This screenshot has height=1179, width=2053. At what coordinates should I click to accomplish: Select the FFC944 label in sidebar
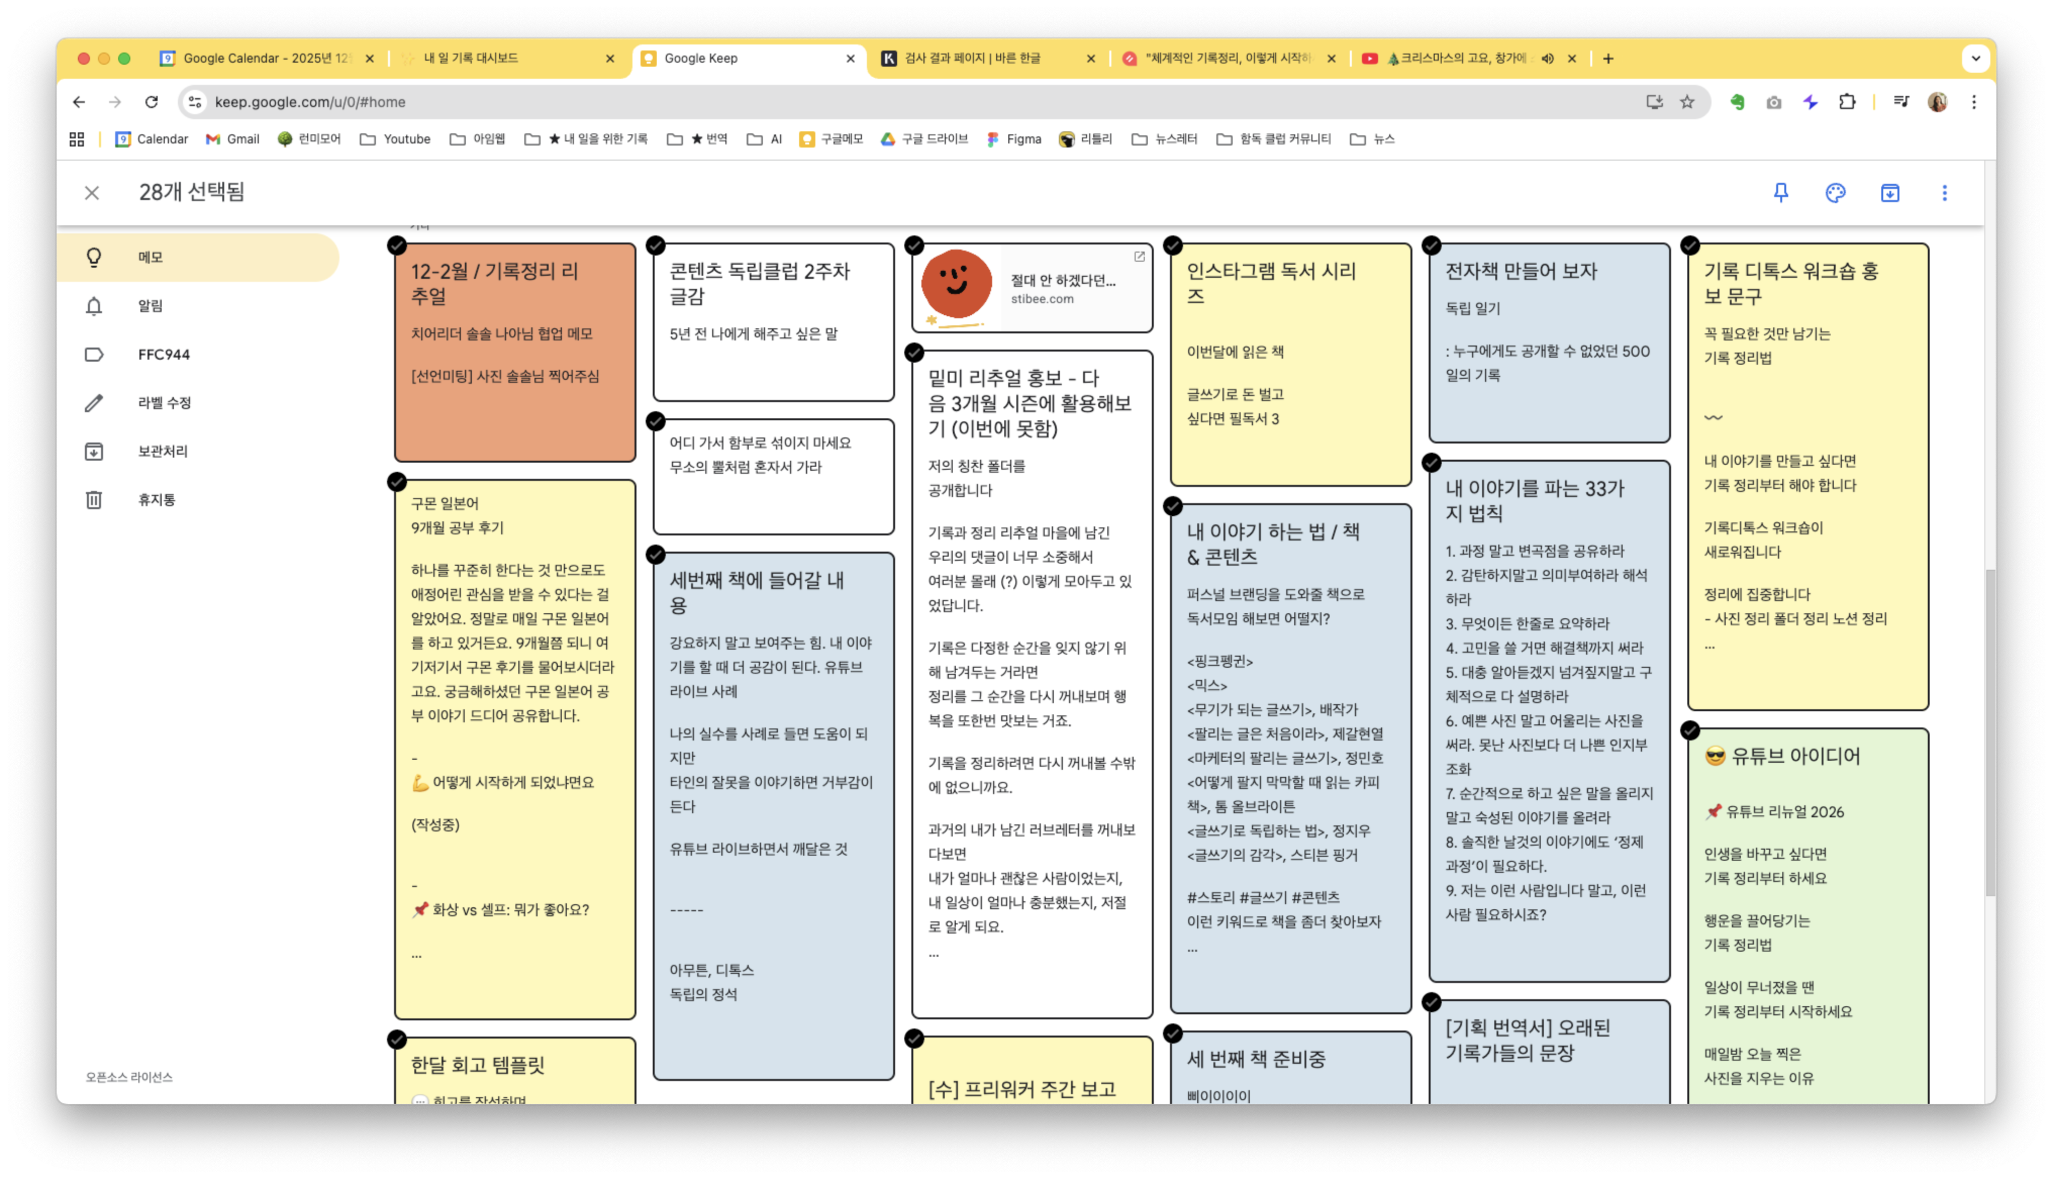[x=164, y=355]
